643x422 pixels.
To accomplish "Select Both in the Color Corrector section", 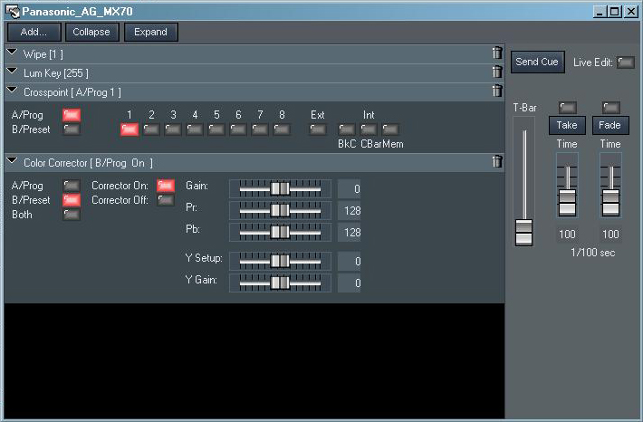I will 72,215.
